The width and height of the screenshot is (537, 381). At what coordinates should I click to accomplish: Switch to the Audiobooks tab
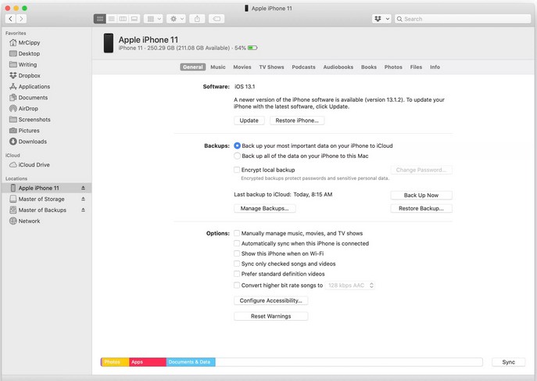338,66
